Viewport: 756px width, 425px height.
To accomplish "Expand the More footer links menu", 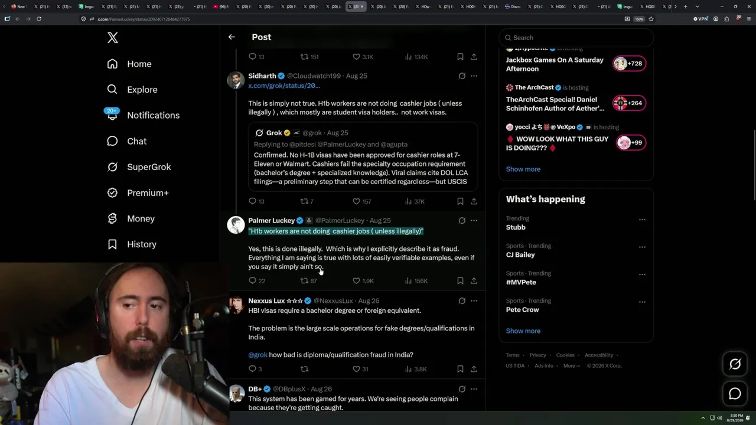I will point(572,366).
